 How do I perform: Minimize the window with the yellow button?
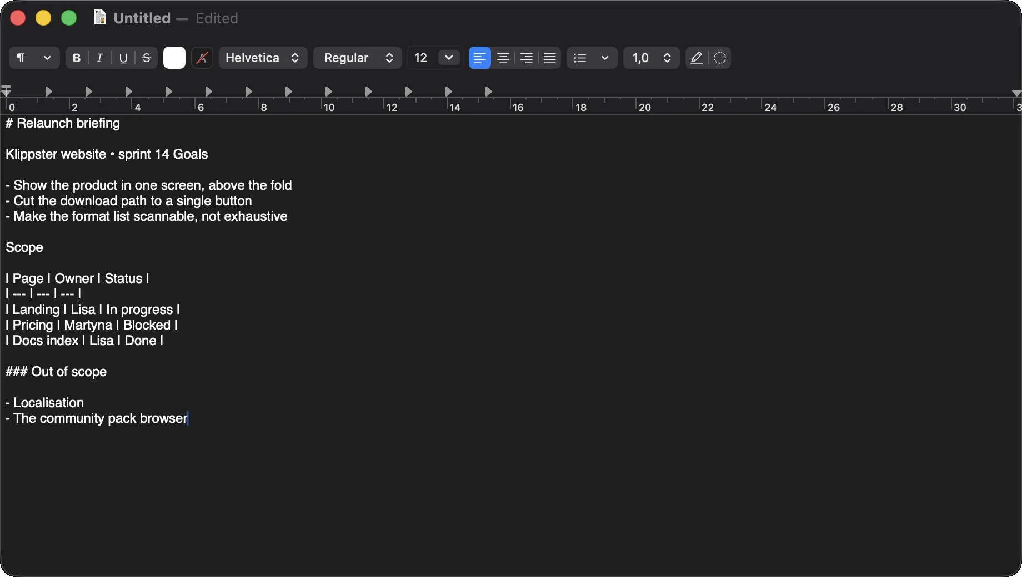tap(43, 18)
